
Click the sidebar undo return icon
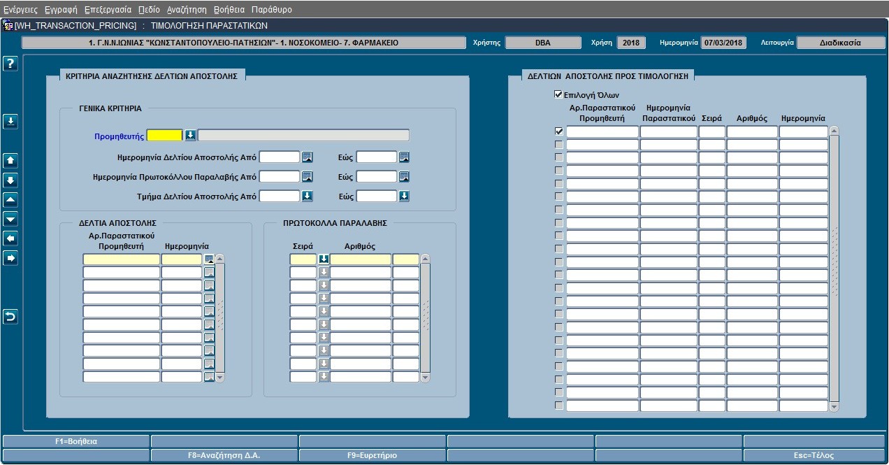pos(10,317)
